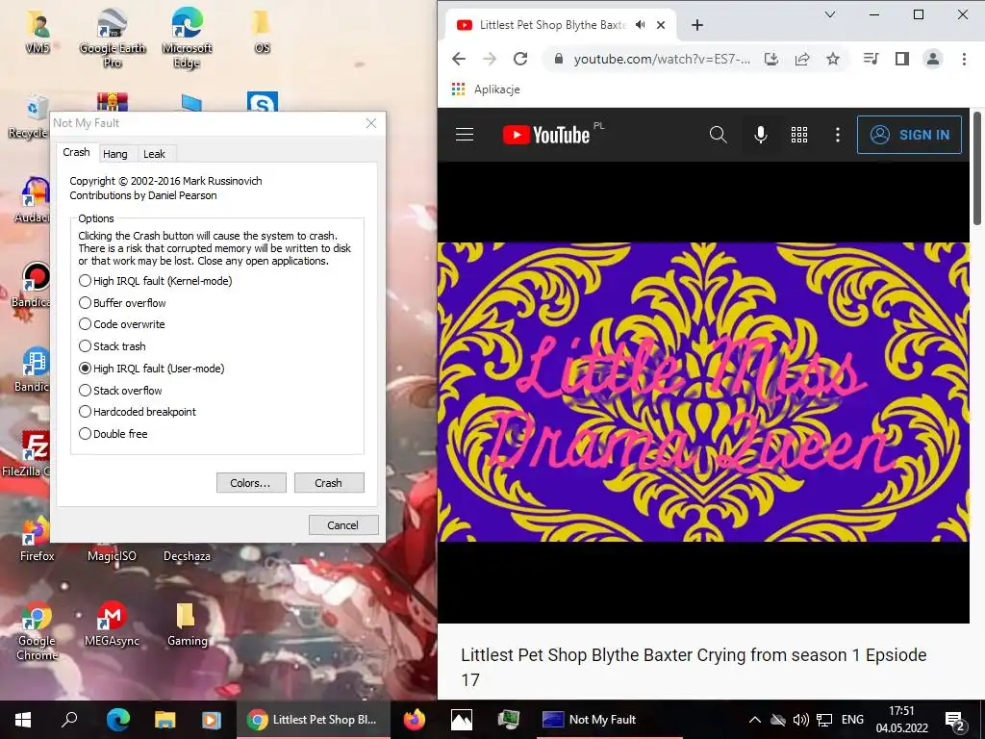
Task: Open a new Chrome tab
Action: coord(697,25)
